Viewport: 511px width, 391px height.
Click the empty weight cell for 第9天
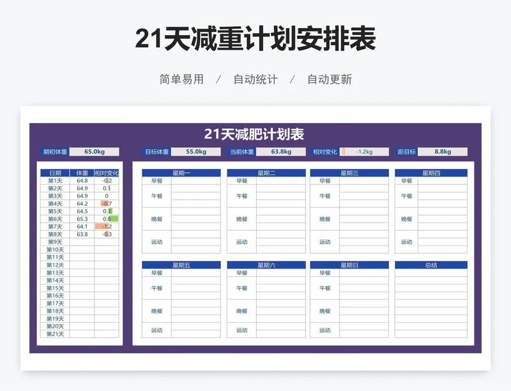click(82, 242)
